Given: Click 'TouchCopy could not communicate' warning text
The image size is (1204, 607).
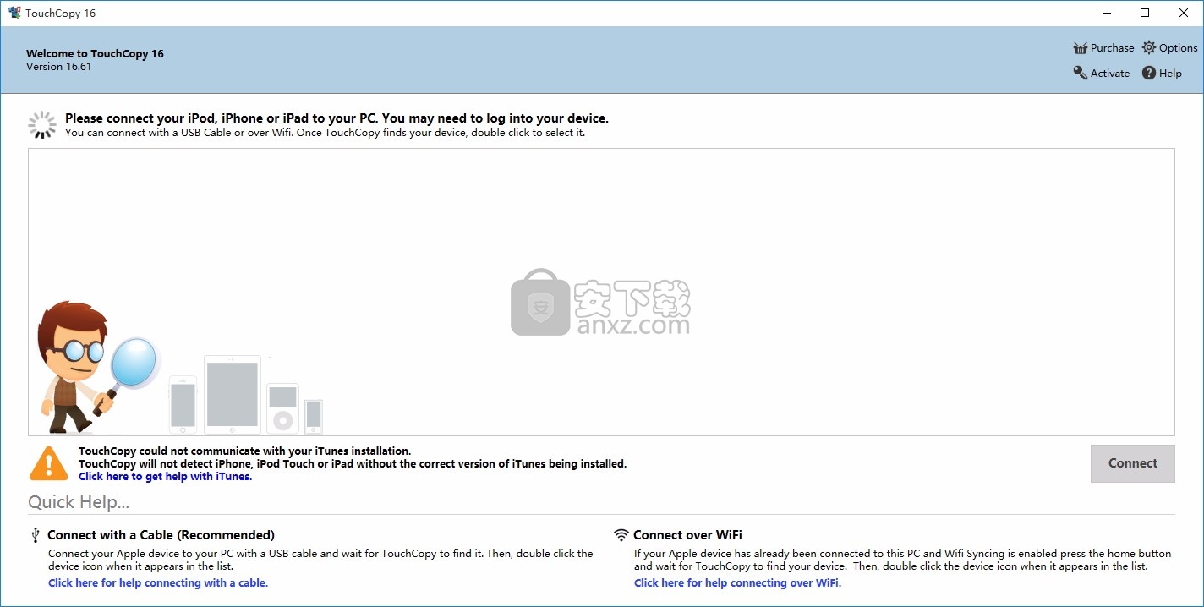Looking at the screenshot, I should [x=245, y=451].
